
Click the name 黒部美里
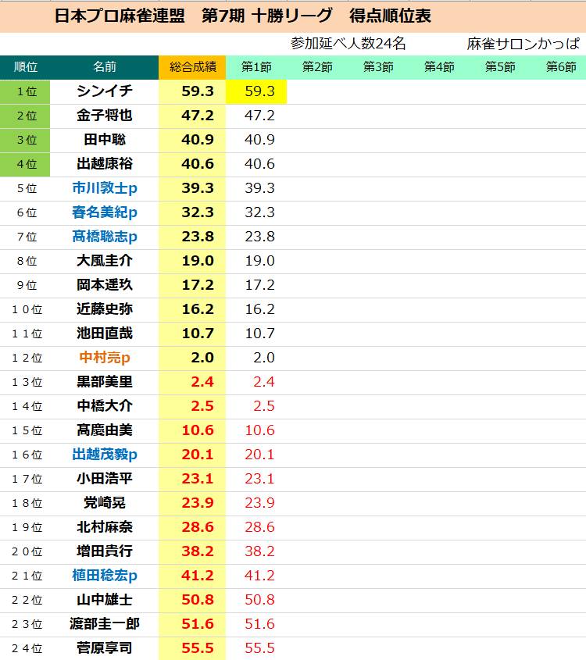tap(105, 382)
